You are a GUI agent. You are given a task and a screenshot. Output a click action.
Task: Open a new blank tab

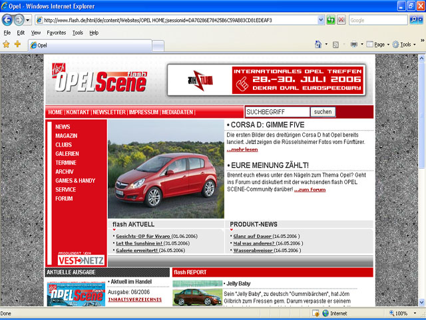(158, 46)
